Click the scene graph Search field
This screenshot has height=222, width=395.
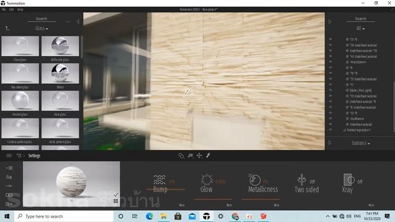(x=360, y=18)
